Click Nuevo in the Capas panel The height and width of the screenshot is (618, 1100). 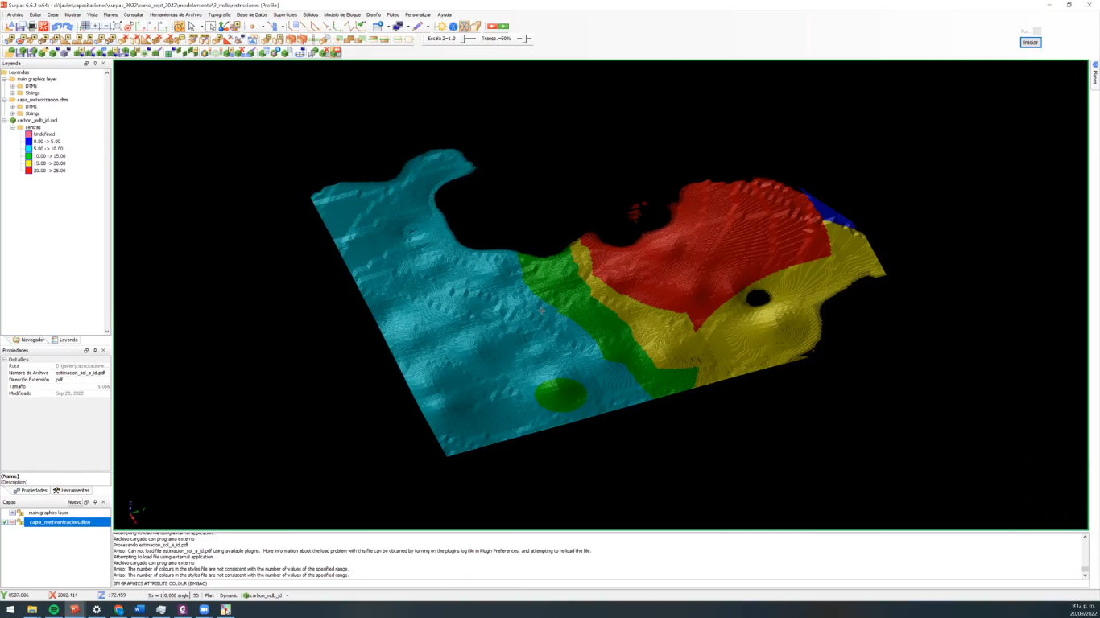74,502
